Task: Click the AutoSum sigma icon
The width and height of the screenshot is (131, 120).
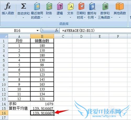Action: (x=23, y=6)
